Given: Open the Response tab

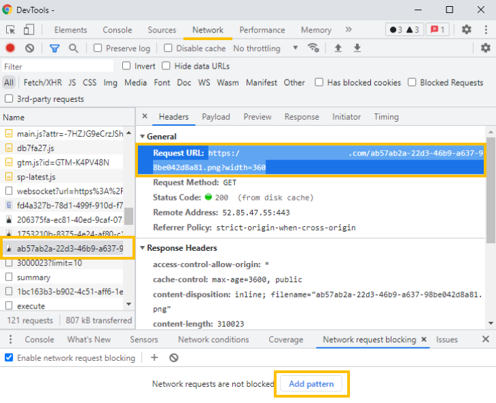Looking at the screenshot, I should click(x=302, y=117).
